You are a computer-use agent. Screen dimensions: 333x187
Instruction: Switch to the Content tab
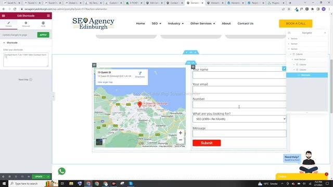(9, 24)
